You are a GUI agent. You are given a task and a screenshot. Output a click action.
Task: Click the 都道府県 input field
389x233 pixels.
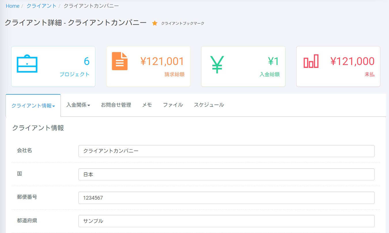pyautogui.click(x=226, y=221)
